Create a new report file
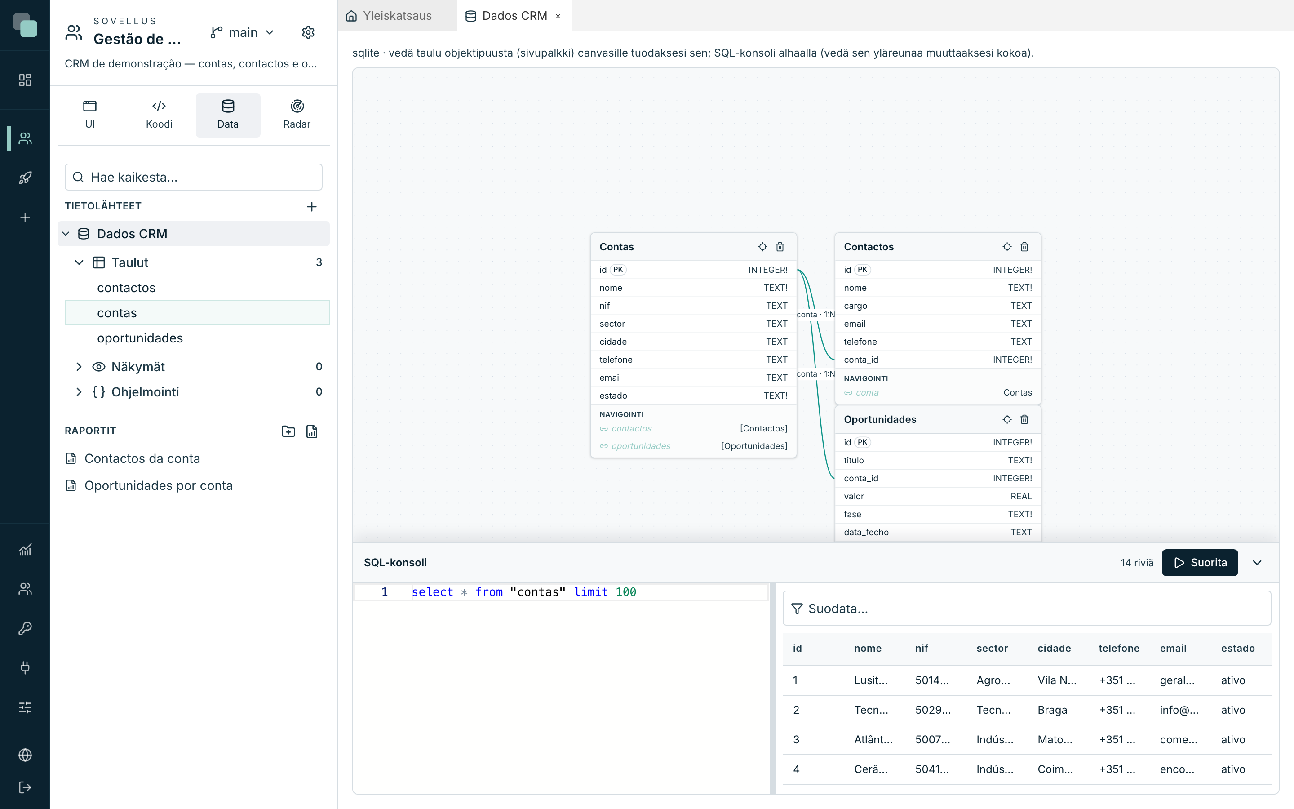The image size is (1294, 809). click(x=312, y=431)
